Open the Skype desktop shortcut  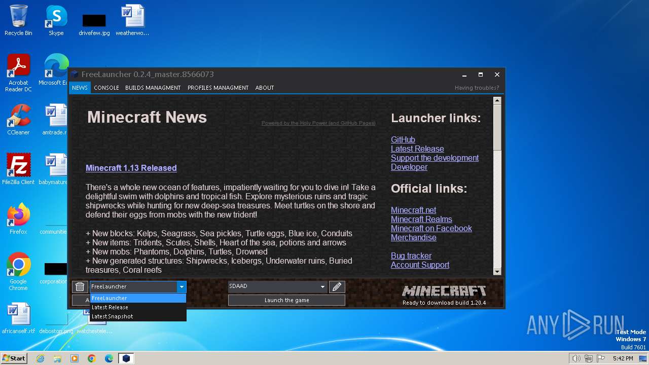tap(56, 21)
